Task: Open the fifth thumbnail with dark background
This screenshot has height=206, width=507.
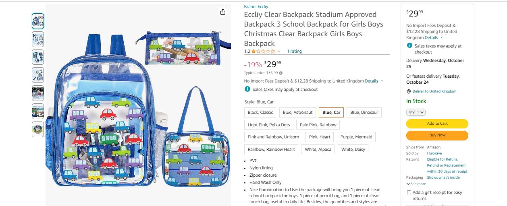Action: 38,93
